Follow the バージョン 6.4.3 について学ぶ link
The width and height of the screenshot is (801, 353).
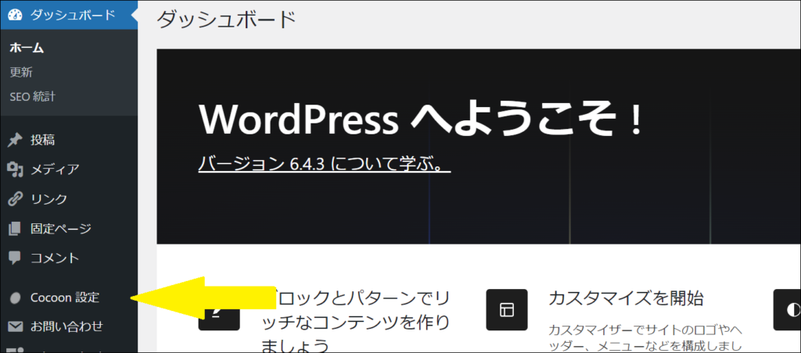click(324, 165)
